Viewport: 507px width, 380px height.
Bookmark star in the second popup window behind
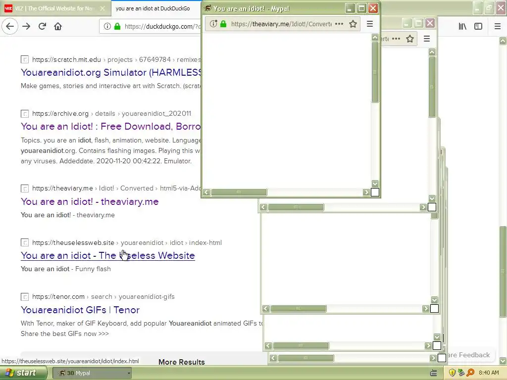tap(410, 39)
